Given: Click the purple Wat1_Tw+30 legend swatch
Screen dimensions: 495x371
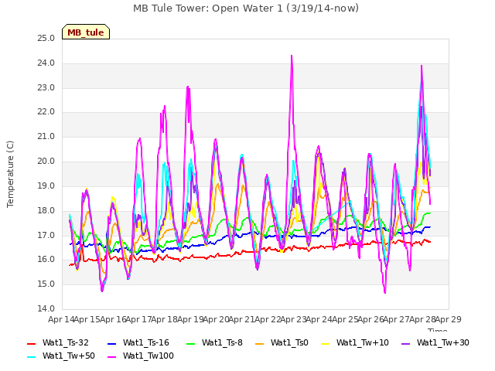Looking at the screenshot, I should tap(405, 343).
